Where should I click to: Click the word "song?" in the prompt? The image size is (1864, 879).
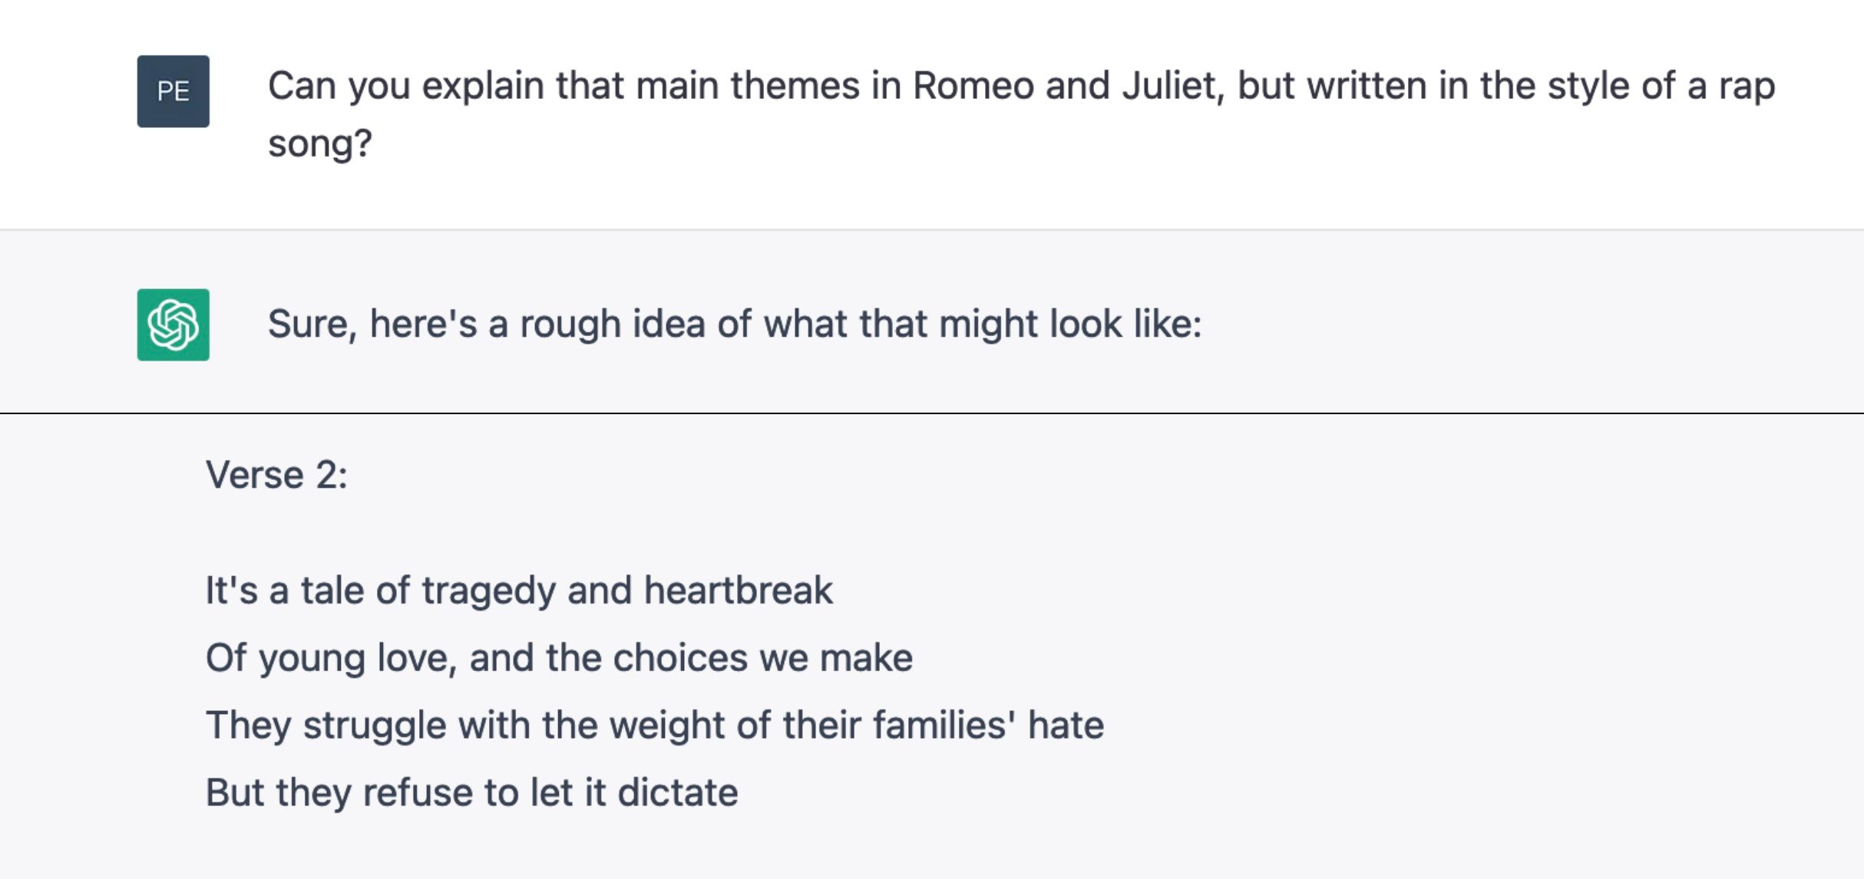(x=319, y=143)
